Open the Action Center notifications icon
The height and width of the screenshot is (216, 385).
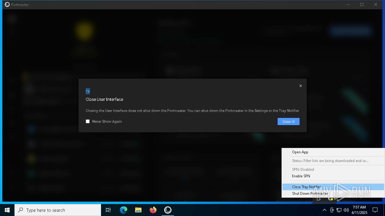click(x=375, y=210)
